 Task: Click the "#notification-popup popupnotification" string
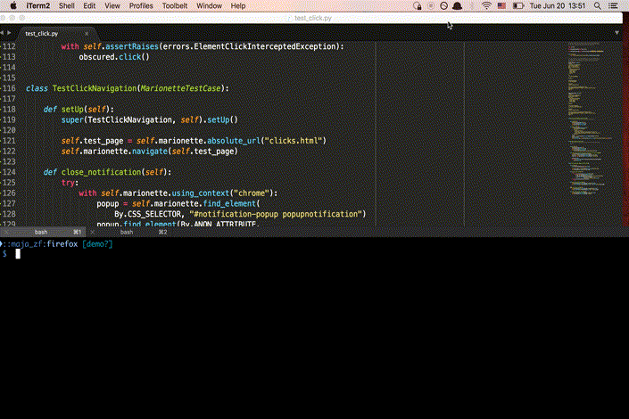click(x=276, y=214)
